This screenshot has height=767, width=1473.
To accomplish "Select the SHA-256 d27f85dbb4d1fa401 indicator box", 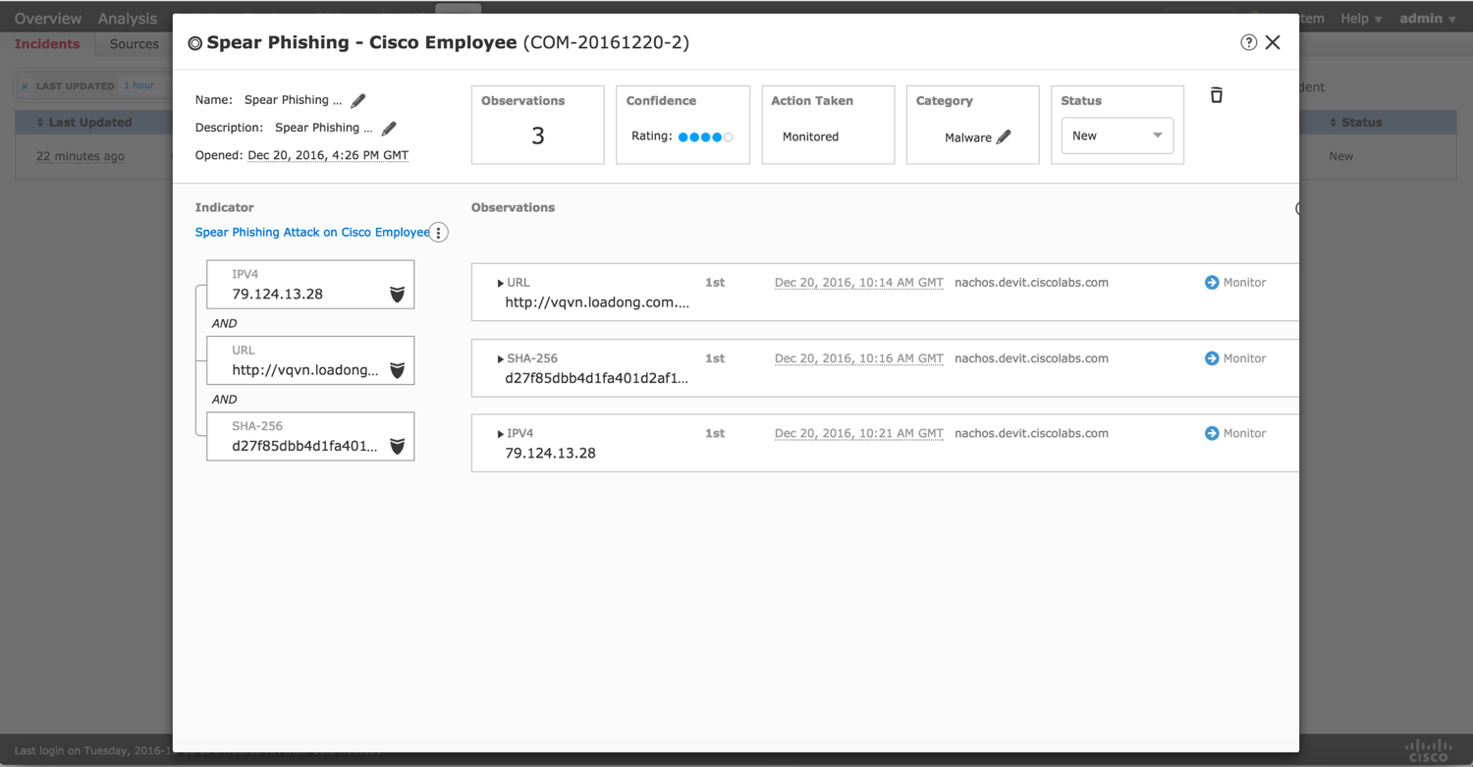I will [x=310, y=436].
